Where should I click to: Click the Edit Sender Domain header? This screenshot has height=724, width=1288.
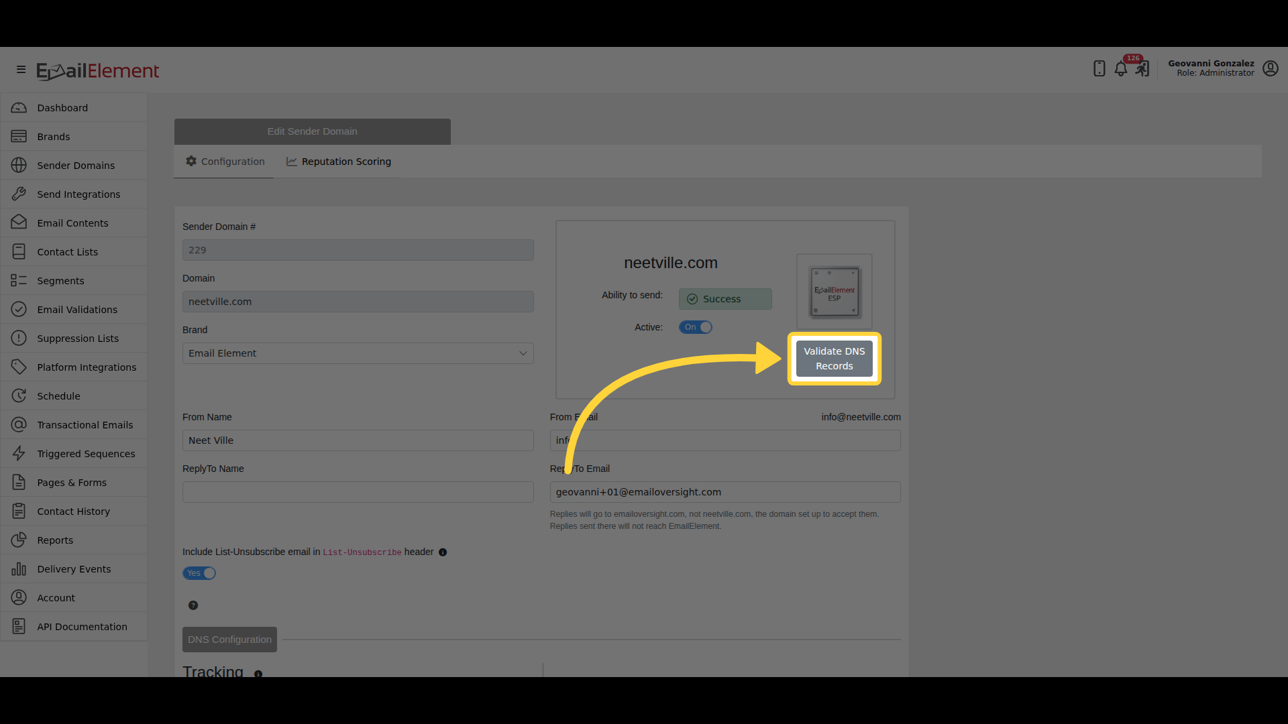tap(313, 131)
